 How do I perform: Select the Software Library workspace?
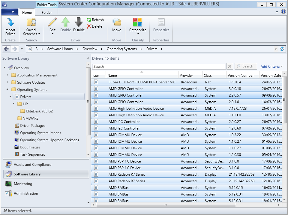click(x=46, y=174)
